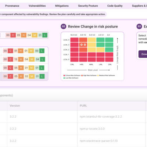The width and height of the screenshot is (147, 147).
Task: Click the green L badge beside count 00
Action: [x=42, y=51]
